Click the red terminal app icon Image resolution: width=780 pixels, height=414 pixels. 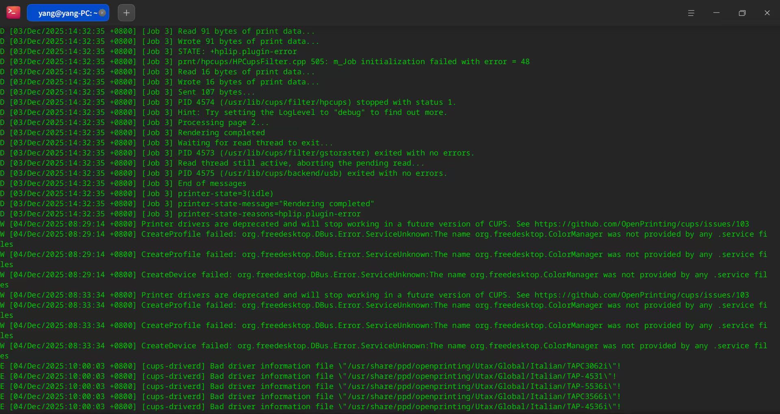click(13, 13)
